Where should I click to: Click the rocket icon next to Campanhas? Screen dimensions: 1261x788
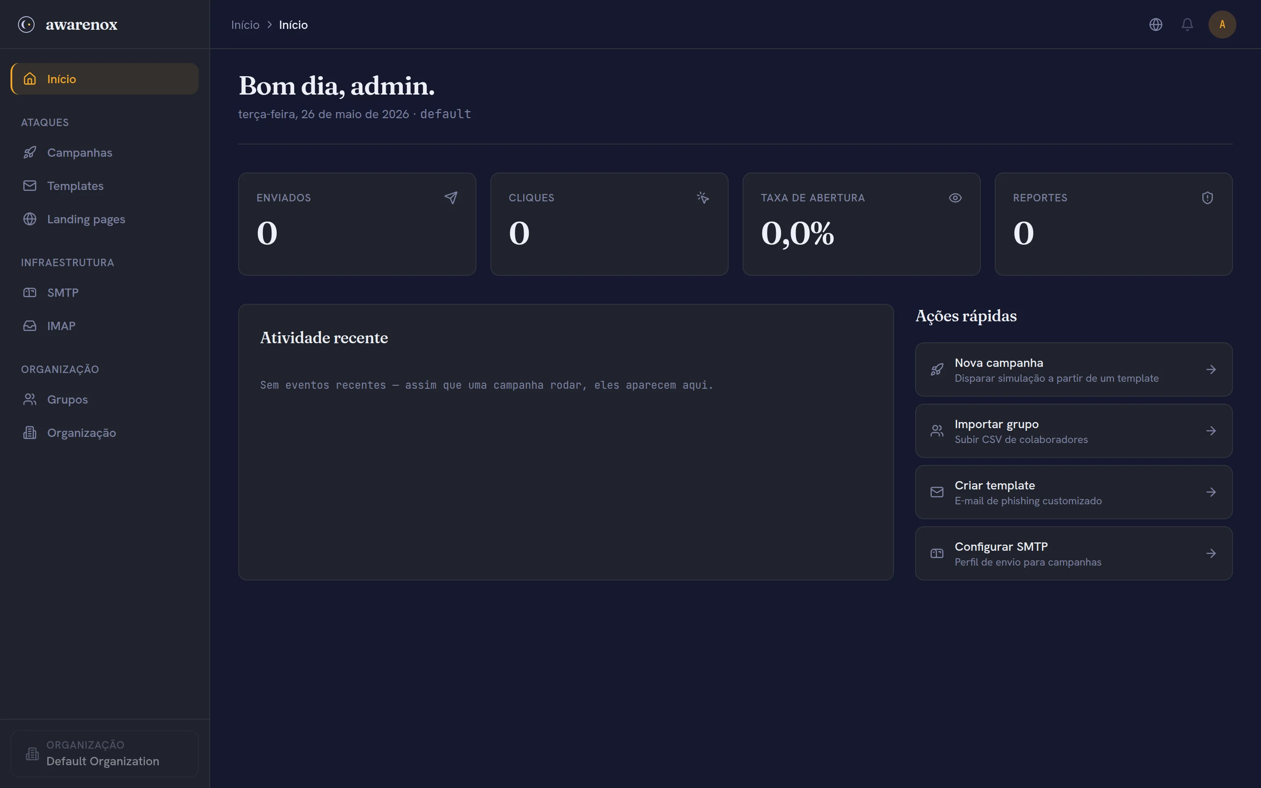[30, 152]
